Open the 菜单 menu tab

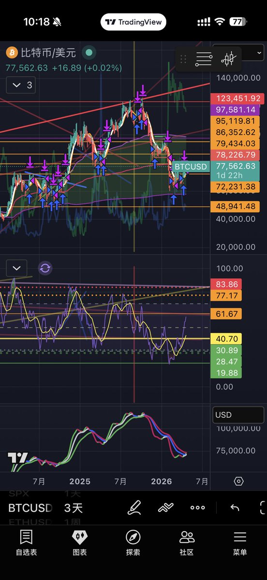click(240, 543)
